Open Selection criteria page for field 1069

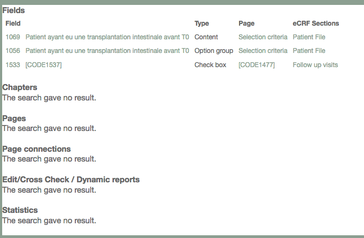262,37
